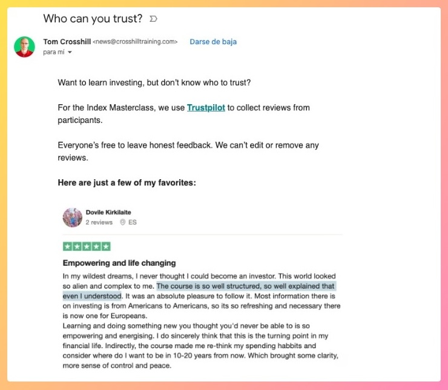Expand recipient details arrow next to "para mí"

pyautogui.click(x=70, y=53)
